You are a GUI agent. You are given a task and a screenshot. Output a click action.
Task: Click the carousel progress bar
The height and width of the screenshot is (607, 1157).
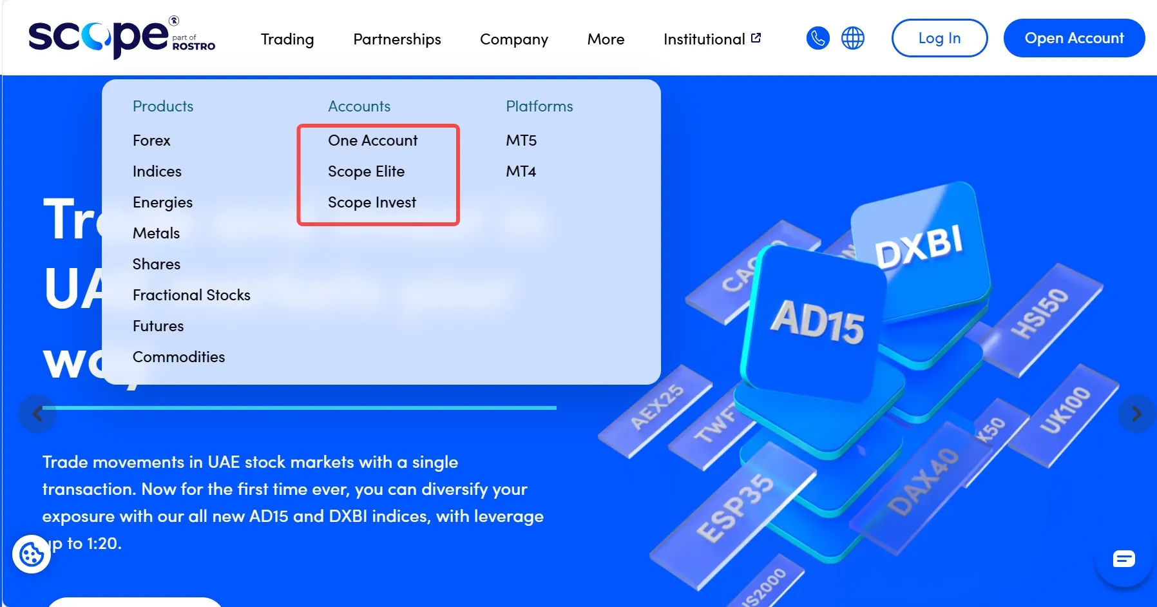[x=299, y=408]
